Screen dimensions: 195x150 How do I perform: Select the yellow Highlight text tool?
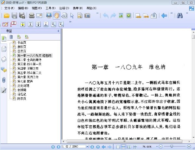pos(23,24)
